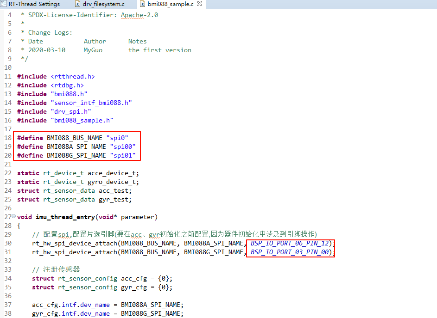
Task: Click the RT-Thread Settings tab icon
Action: pyautogui.click(x=4, y=4)
